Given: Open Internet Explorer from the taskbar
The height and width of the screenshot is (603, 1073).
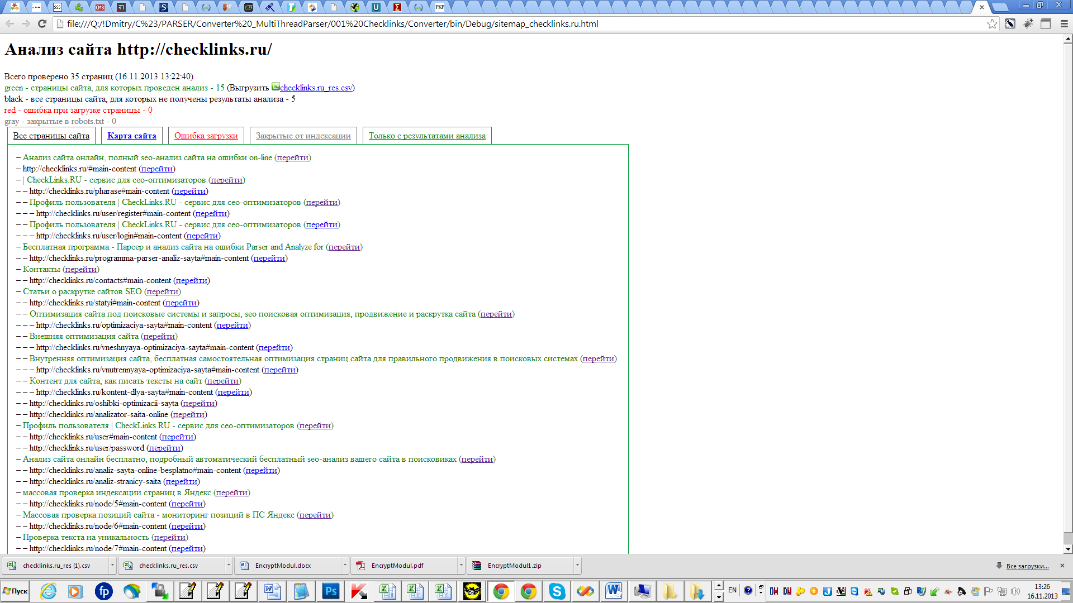Looking at the screenshot, I should tap(49, 591).
